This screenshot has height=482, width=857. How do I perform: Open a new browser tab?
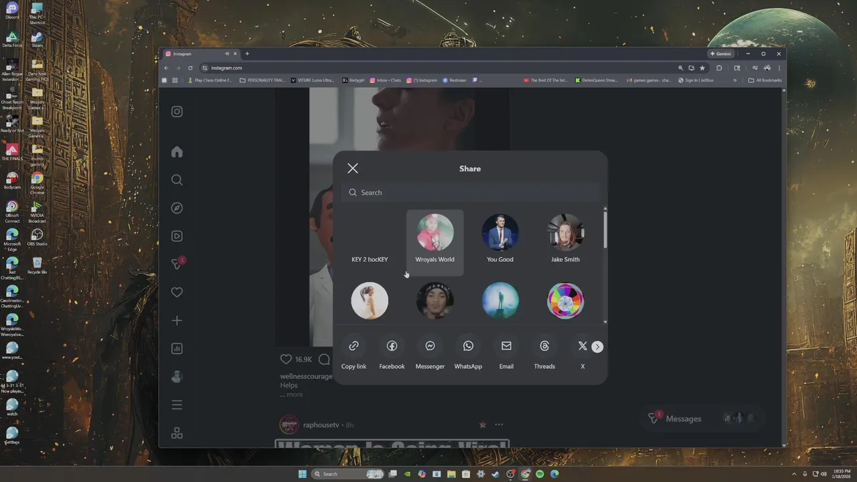click(x=247, y=54)
